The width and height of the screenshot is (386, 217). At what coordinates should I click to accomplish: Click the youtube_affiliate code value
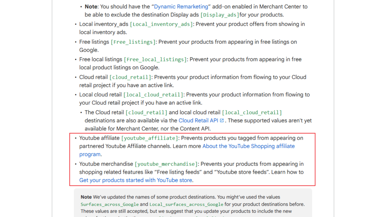click(150, 138)
